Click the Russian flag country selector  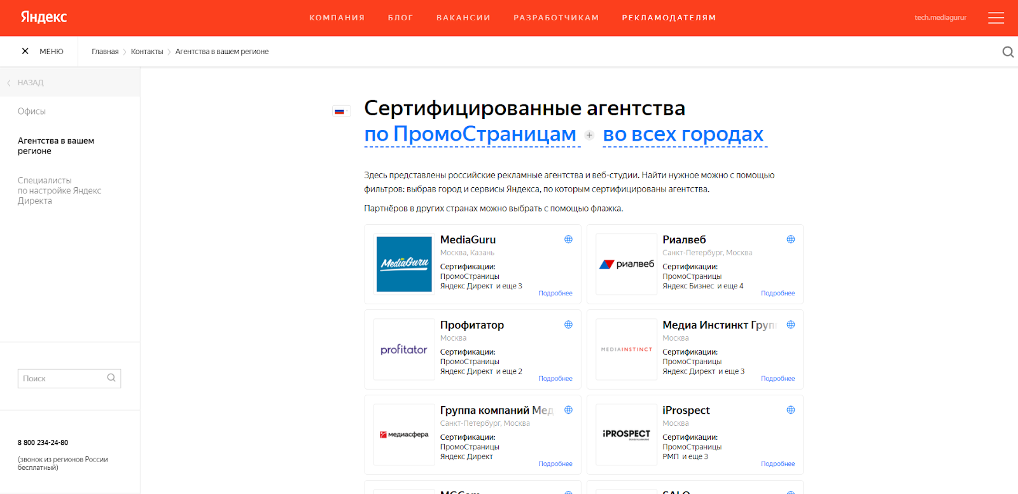[340, 111]
